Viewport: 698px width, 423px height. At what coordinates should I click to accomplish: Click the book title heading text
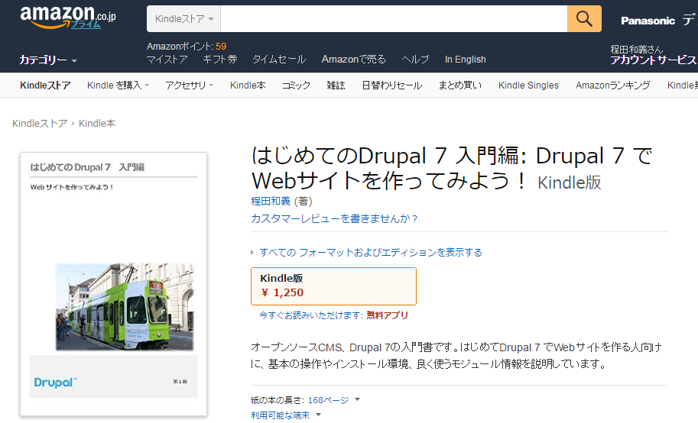pos(452,168)
